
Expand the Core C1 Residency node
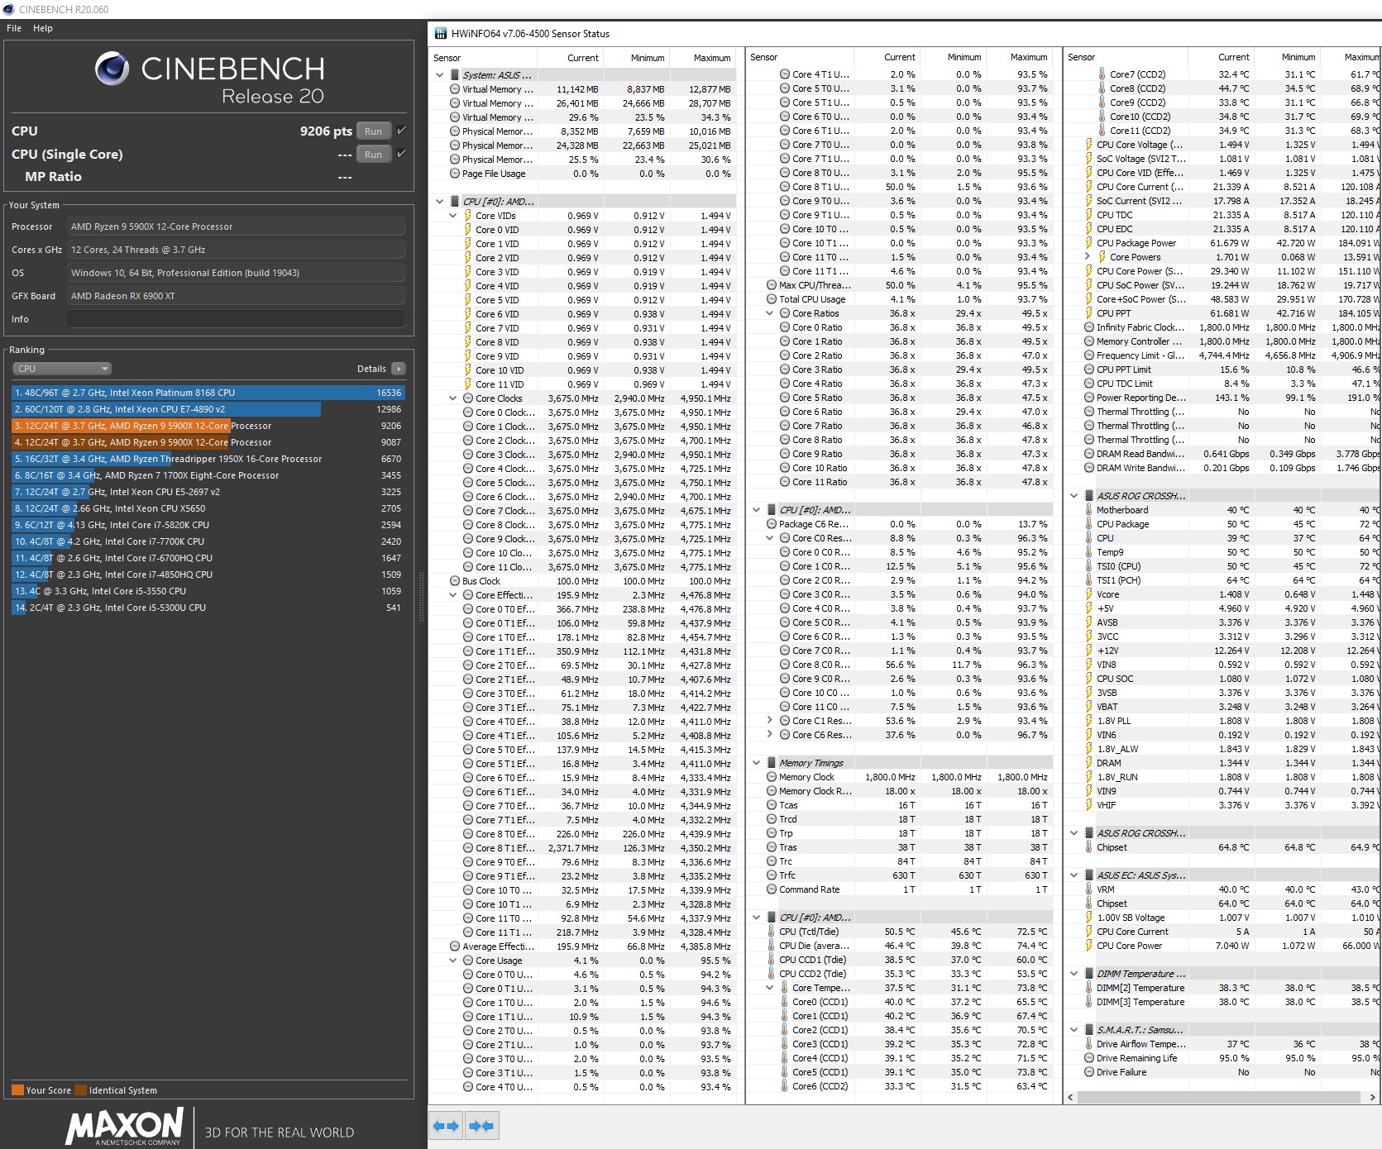pos(770,721)
